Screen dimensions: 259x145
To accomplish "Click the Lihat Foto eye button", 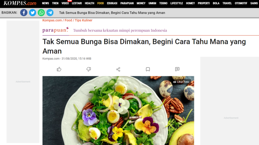I will click(181, 82).
